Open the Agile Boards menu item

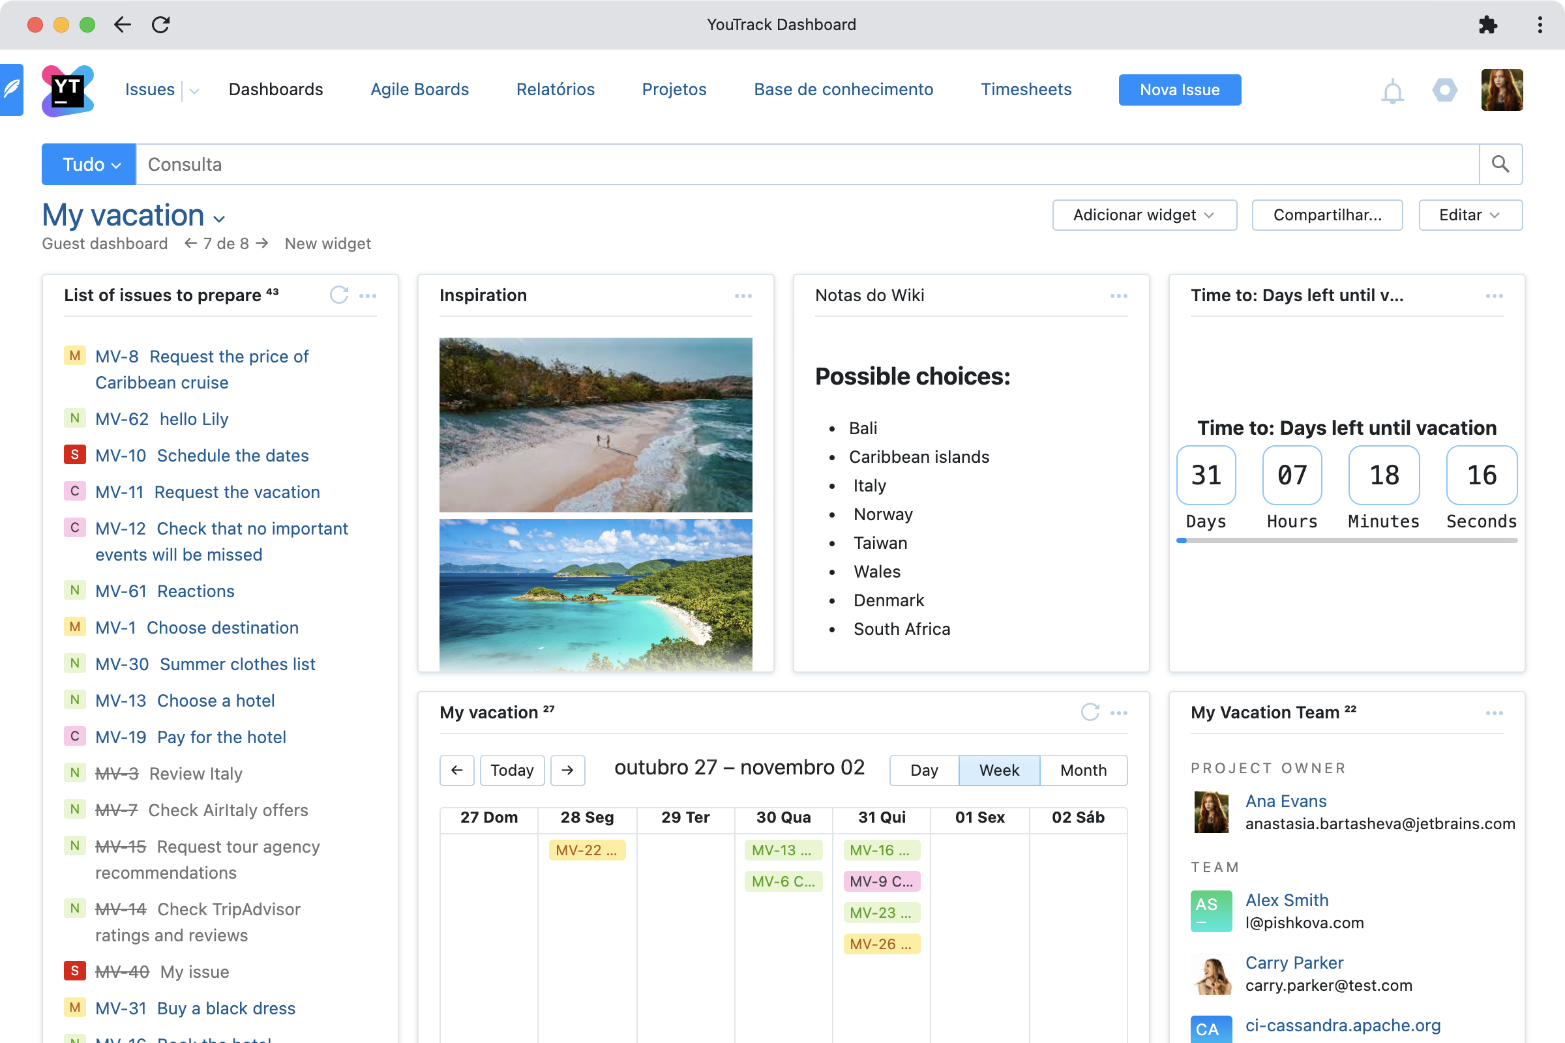tap(419, 90)
